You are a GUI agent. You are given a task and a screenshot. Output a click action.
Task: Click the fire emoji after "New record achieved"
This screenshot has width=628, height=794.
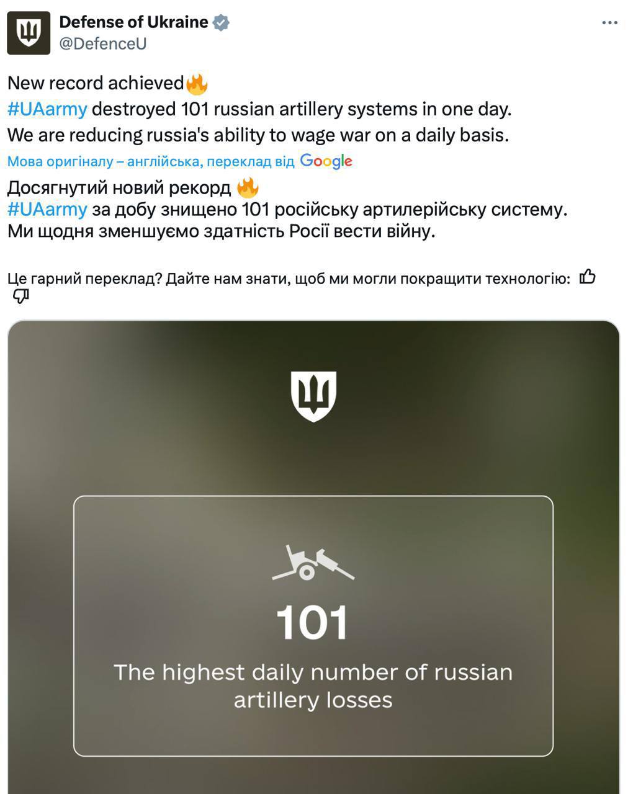click(x=197, y=83)
